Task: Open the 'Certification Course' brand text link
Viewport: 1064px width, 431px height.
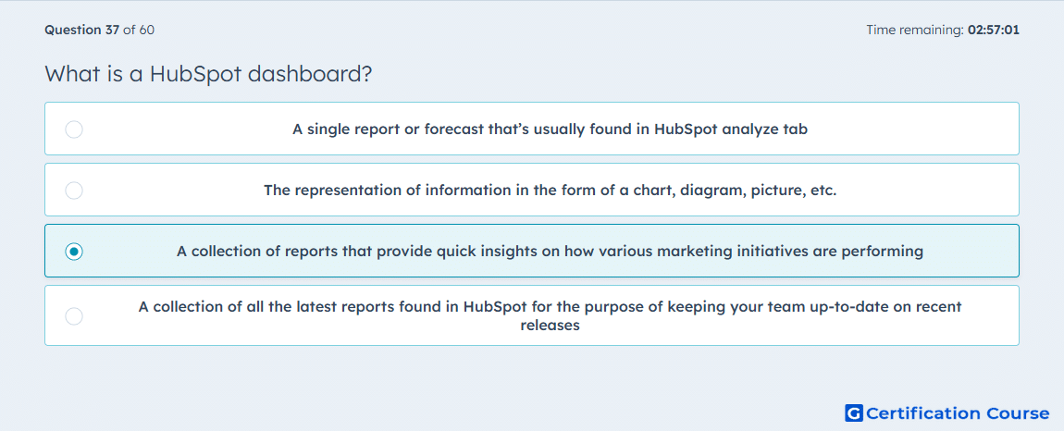Action: point(958,413)
